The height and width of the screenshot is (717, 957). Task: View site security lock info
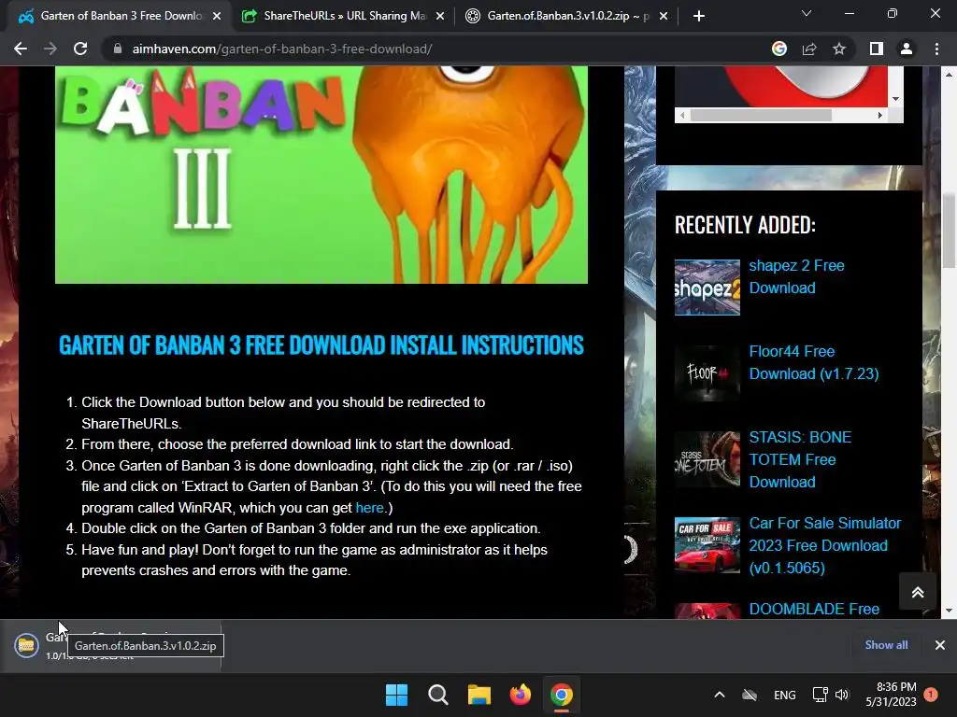[118, 49]
